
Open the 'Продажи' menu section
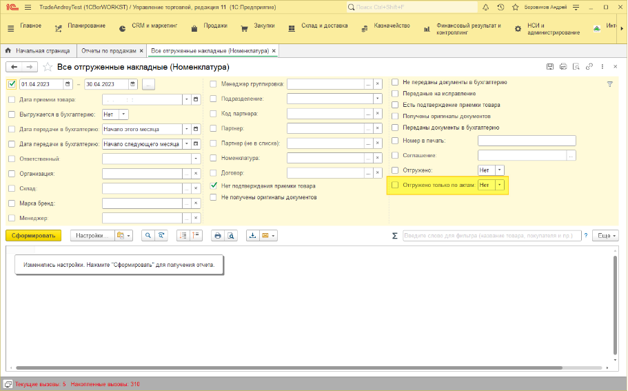coord(210,28)
